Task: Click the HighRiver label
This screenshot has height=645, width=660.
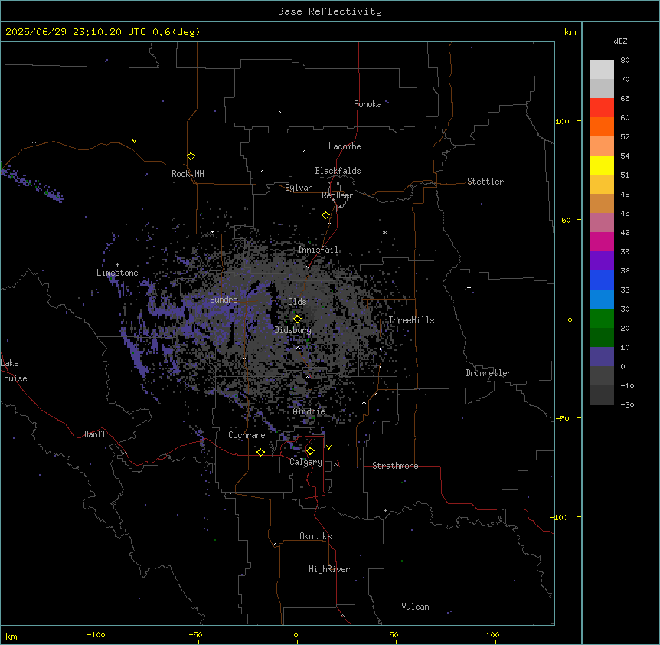Action: click(x=329, y=569)
